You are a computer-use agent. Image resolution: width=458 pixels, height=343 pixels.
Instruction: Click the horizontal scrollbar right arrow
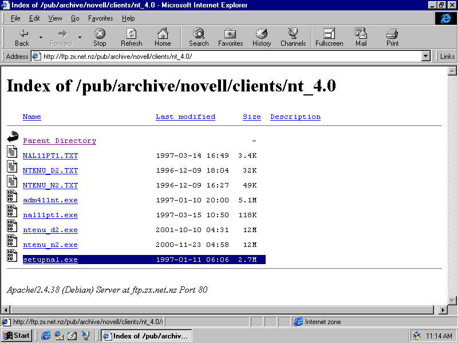tap(443, 309)
